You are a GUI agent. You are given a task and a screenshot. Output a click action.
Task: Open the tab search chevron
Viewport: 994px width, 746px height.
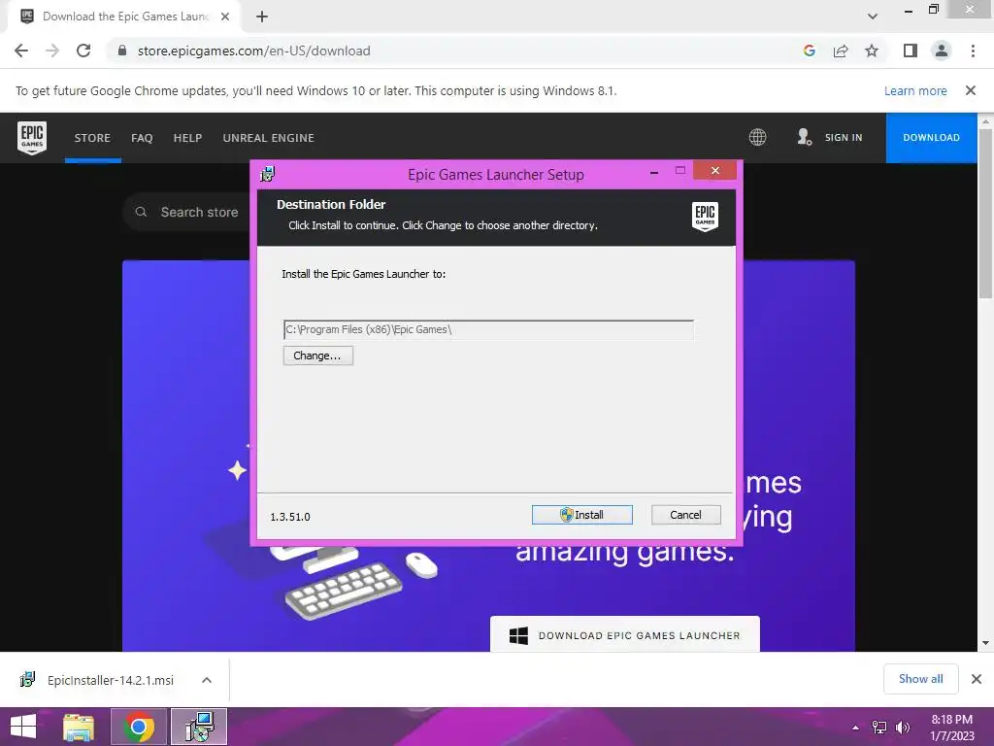point(873,17)
